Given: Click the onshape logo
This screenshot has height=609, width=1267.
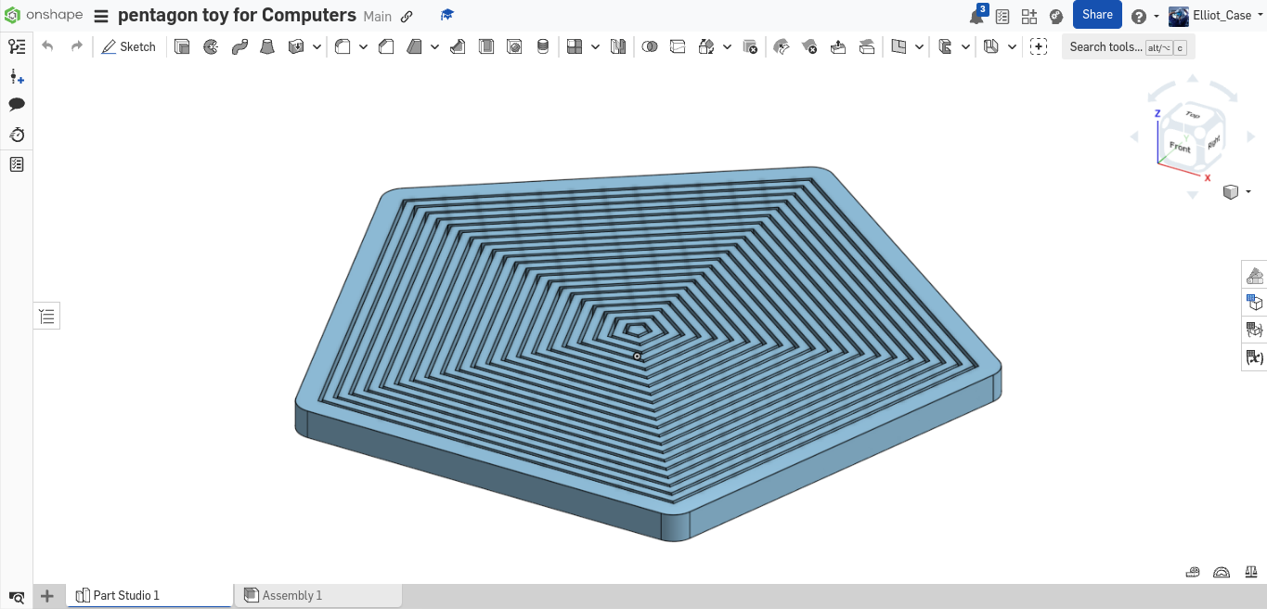Looking at the screenshot, I should [44, 15].
